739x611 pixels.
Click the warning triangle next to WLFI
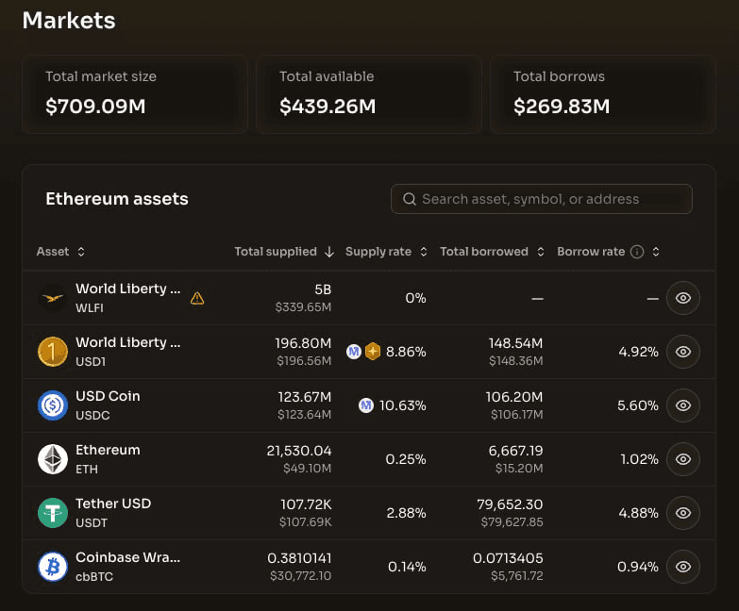pos(197,298)
